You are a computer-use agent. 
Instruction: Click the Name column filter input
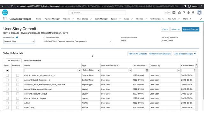click(51, 70)
